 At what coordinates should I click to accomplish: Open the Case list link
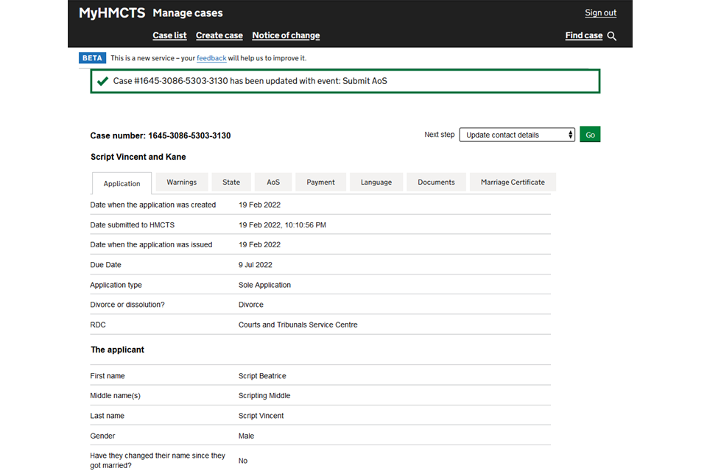point(169,35)
